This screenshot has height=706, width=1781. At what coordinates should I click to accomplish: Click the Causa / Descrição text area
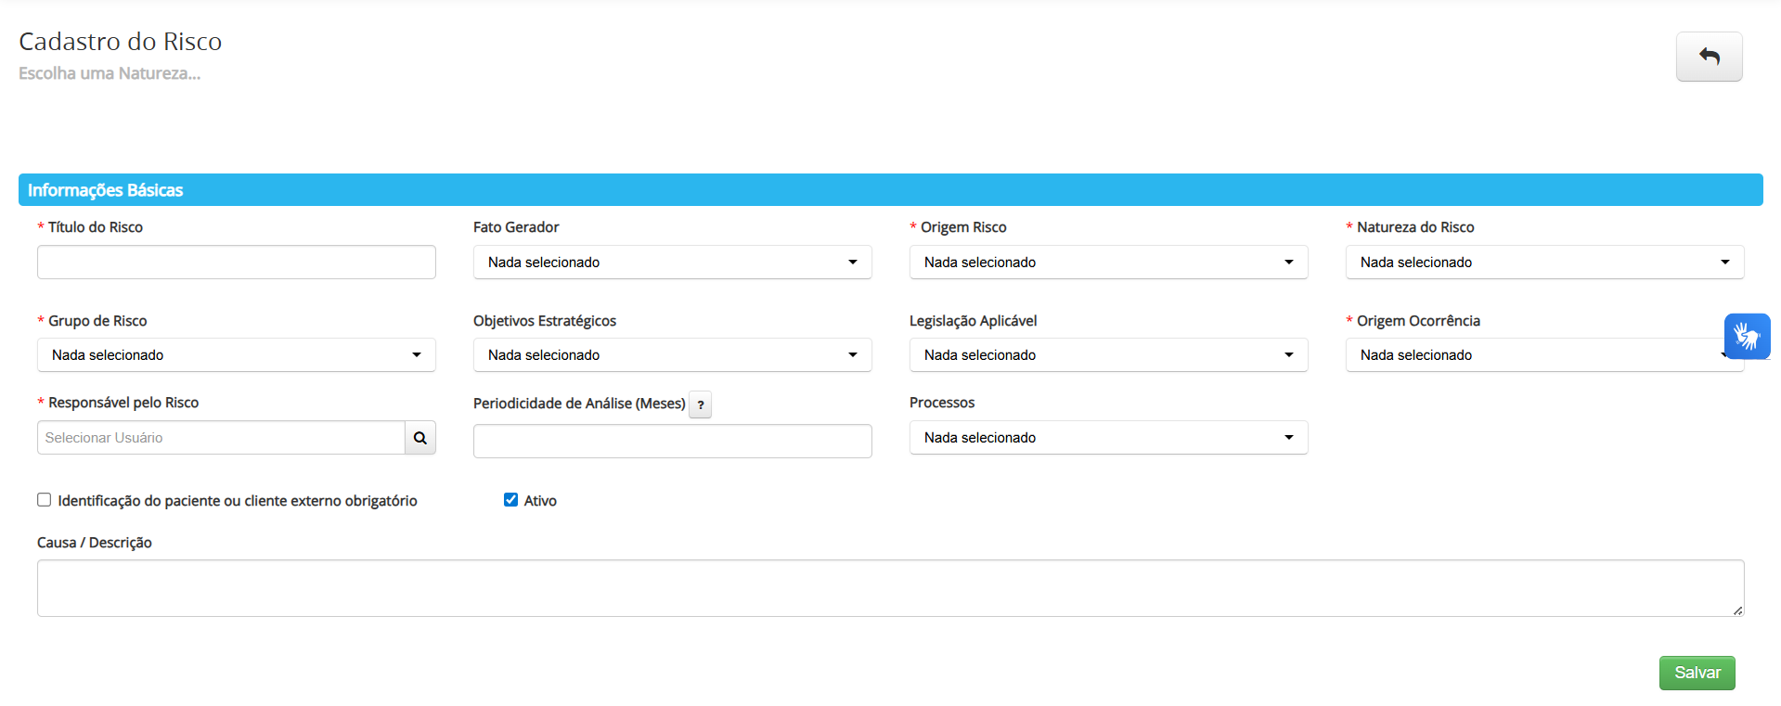tap(890, 588)
